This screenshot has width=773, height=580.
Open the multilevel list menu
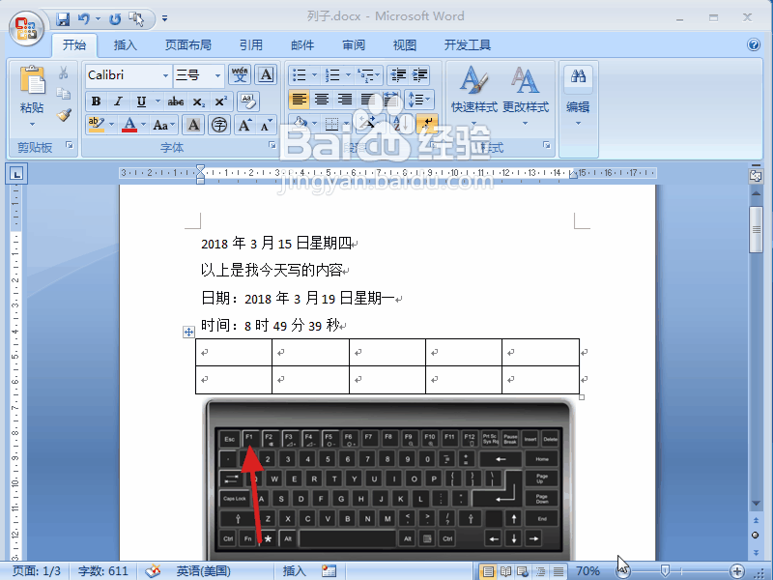[368, 75]
